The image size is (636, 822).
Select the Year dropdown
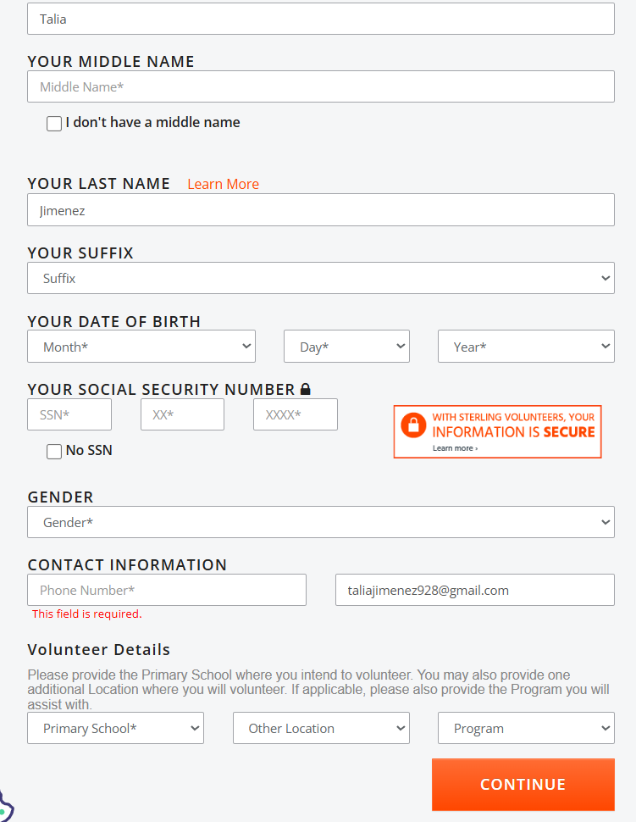[x=526, y=347]
